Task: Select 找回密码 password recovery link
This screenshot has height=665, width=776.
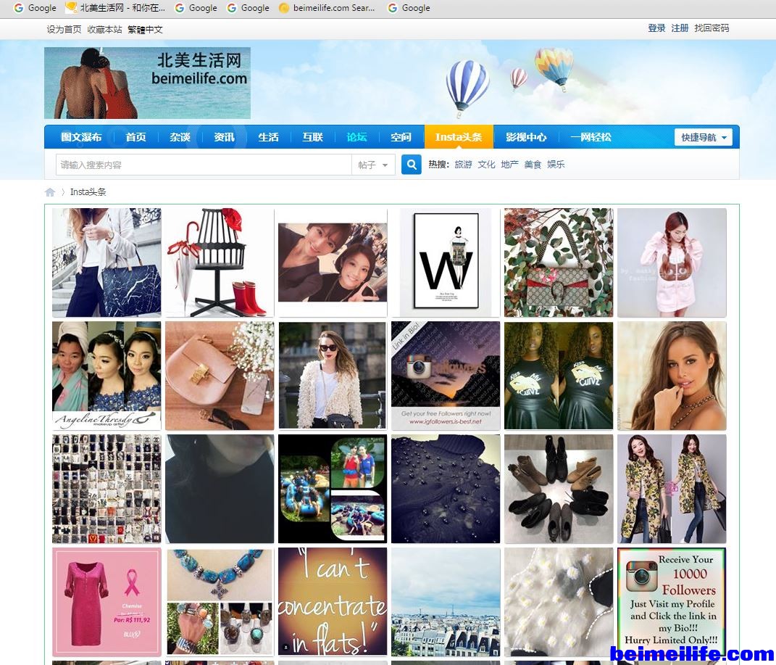Action: click(x=712, y=28)
